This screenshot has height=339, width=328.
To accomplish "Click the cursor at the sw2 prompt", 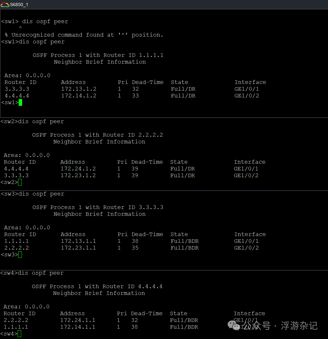I will click(x=20, y=182).
